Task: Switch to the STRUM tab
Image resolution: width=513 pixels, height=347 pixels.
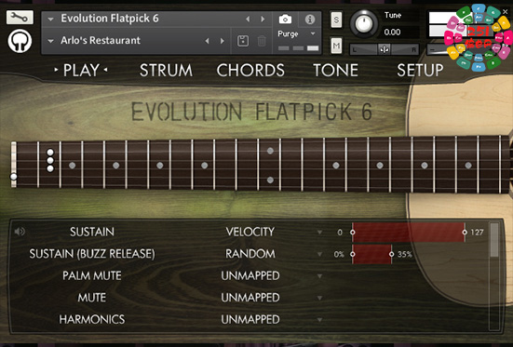Action: [167, 70]
